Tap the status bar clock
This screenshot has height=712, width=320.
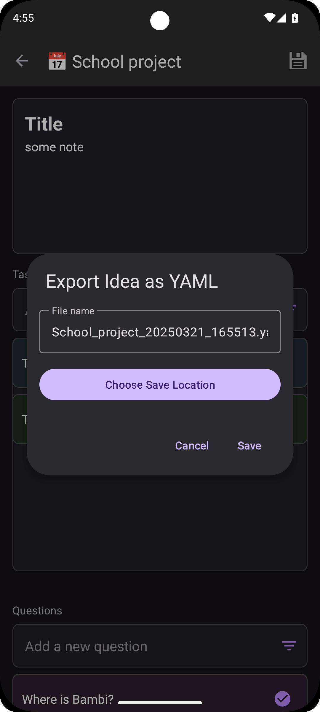click(x=23, y=18)
